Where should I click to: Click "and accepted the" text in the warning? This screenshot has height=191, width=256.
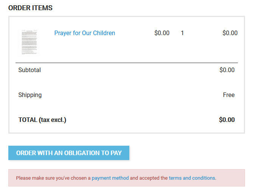coord(149,178)
